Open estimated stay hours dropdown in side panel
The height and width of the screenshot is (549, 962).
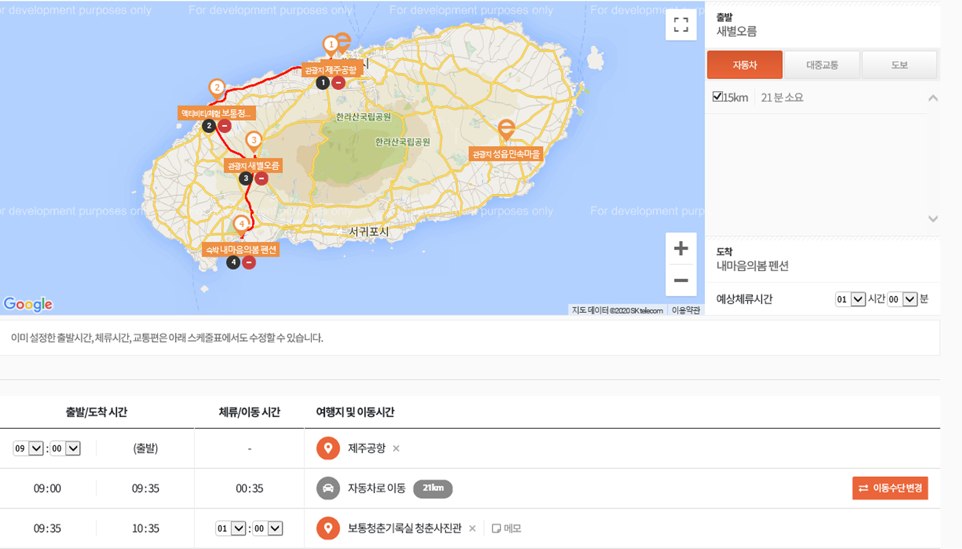point(850,299)
